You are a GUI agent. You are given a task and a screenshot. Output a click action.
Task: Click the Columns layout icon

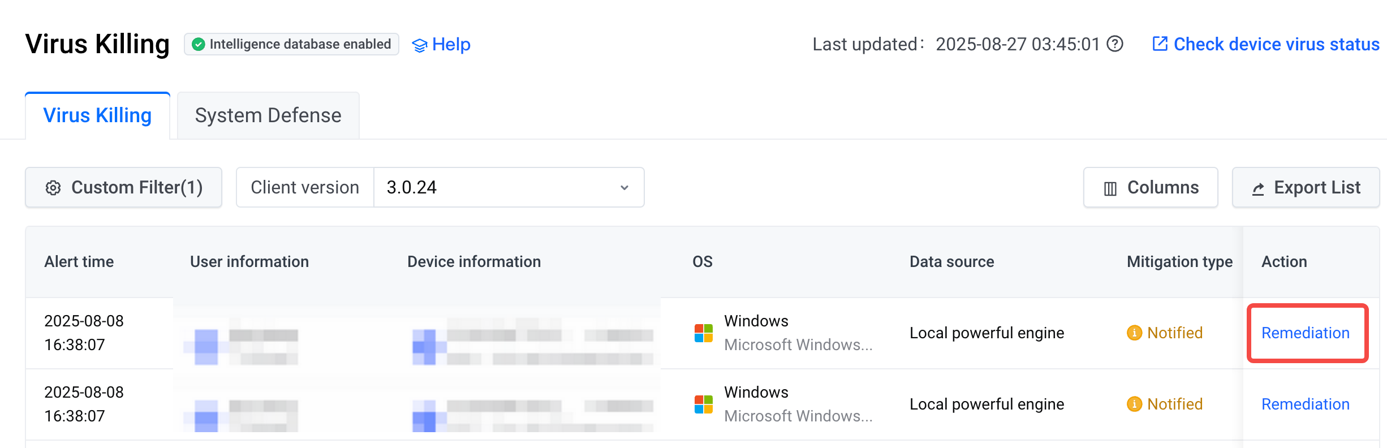(1110, 188)
